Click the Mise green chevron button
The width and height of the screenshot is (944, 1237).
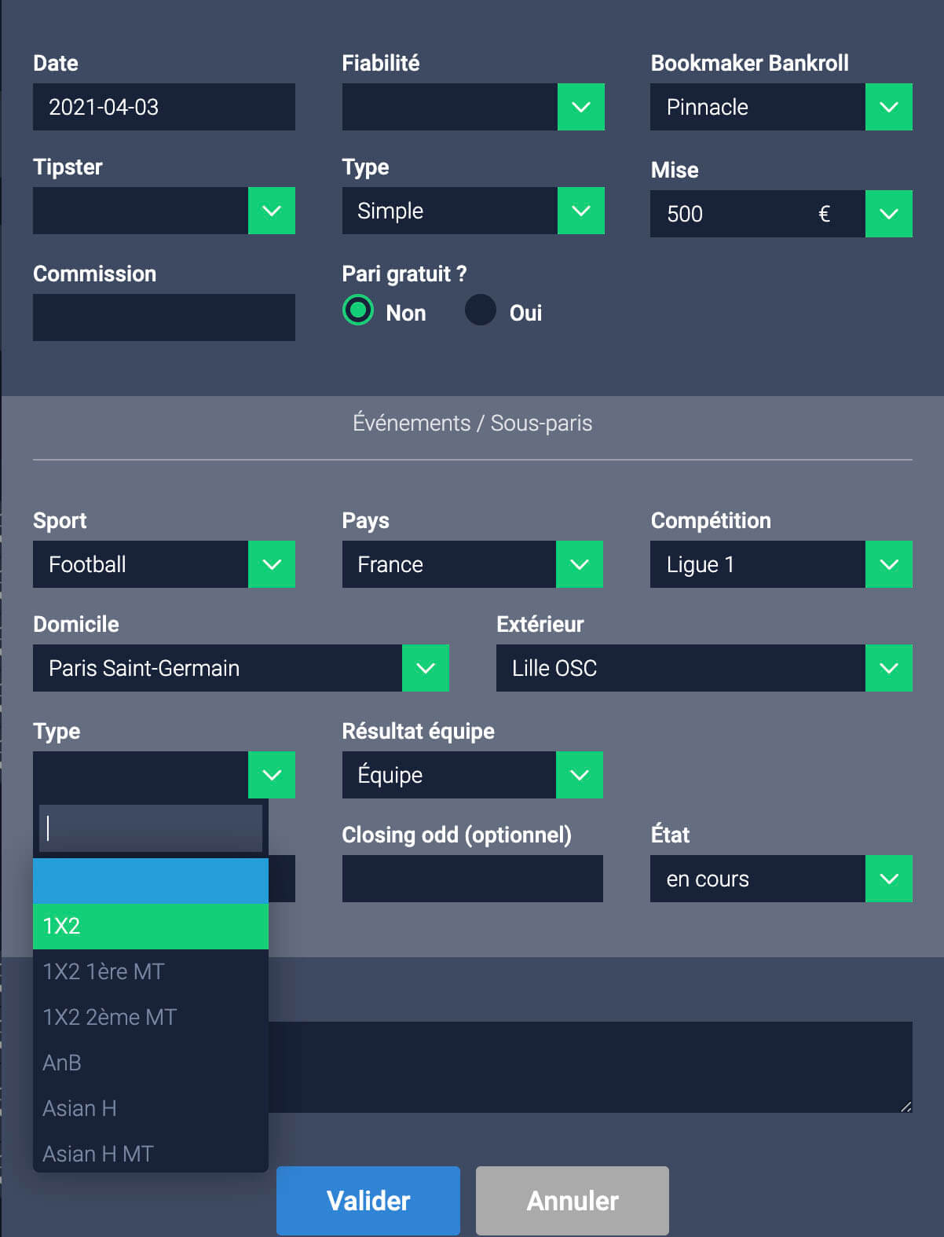tap(889, 214)
